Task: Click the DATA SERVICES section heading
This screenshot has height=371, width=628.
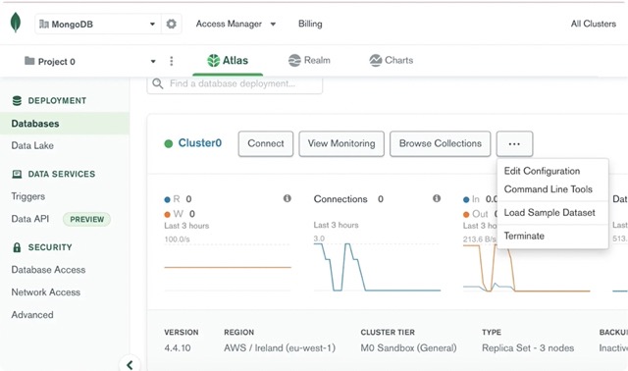Action: (x=62, y=174)
